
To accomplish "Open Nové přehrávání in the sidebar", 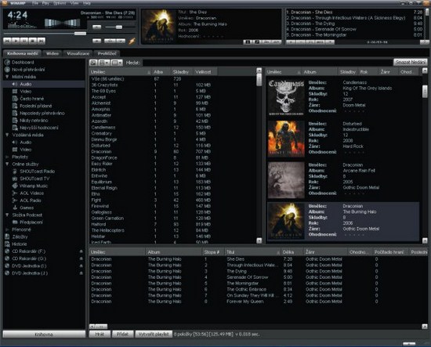I will coord(28,70).
